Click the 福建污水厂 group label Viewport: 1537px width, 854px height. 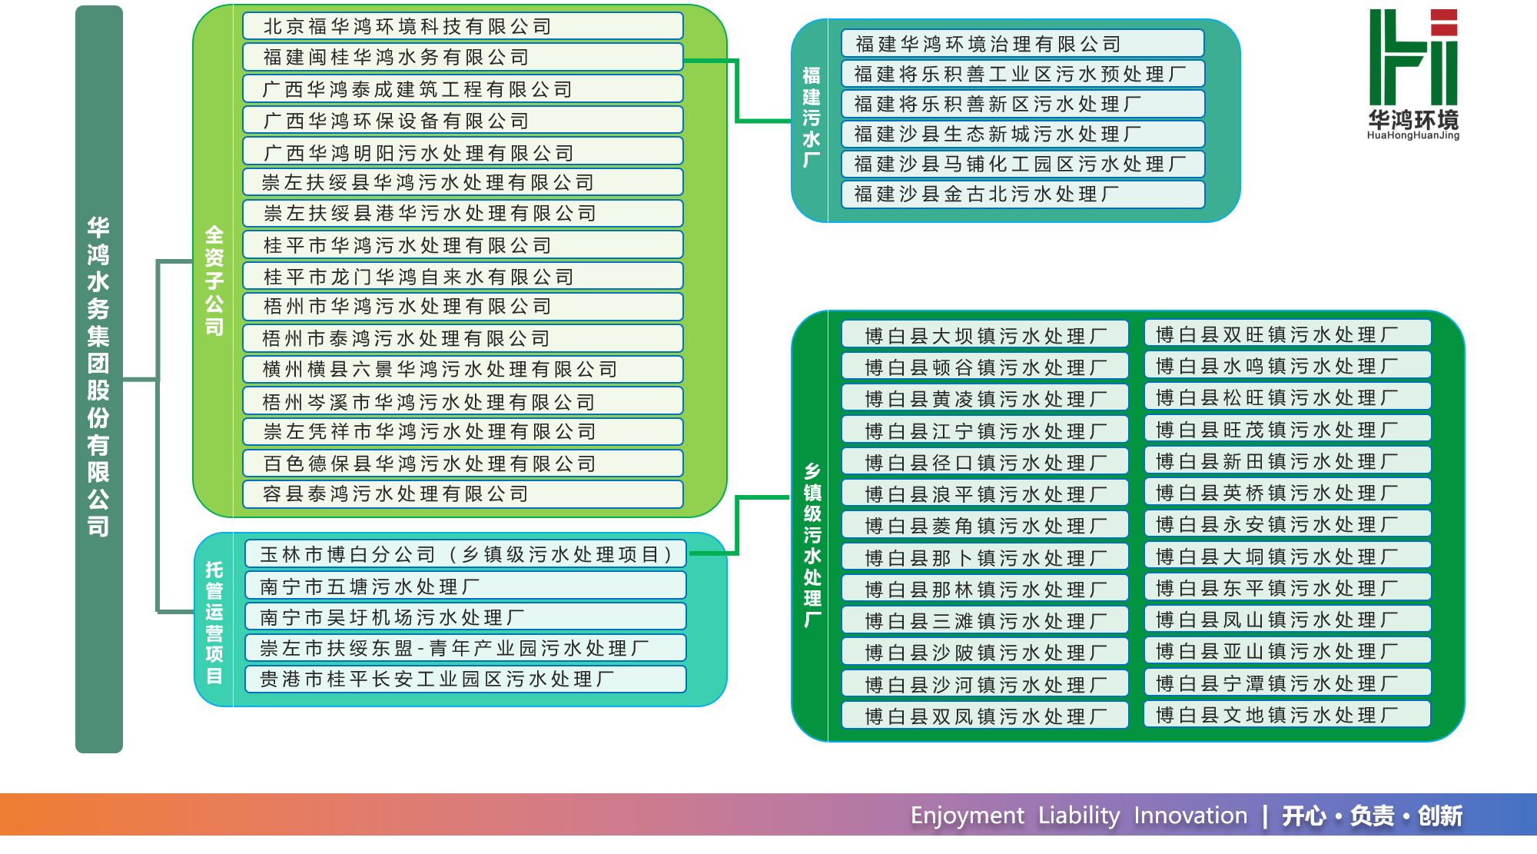811,118
